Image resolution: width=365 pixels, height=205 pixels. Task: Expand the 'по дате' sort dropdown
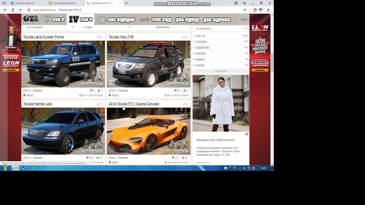click(x=106, y=27)
